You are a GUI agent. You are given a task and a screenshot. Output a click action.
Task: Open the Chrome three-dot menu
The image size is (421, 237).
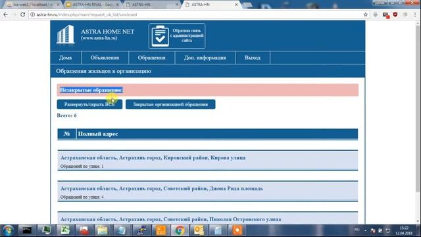point(415,14)
